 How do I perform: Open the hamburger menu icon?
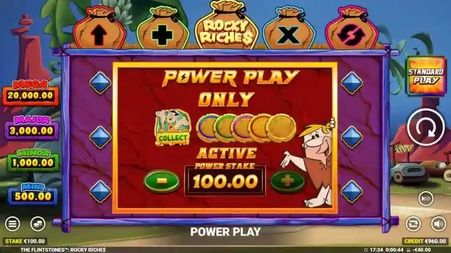13,224
